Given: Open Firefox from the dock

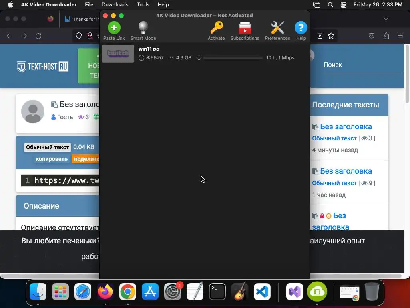Looking at the screenshot, I should tap(105, 292).
